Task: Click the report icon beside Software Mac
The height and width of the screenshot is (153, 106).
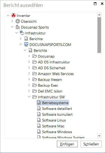Action: click(39, 126)
